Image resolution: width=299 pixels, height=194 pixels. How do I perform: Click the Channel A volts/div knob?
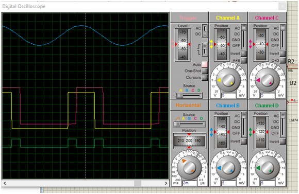pos(228,80)
